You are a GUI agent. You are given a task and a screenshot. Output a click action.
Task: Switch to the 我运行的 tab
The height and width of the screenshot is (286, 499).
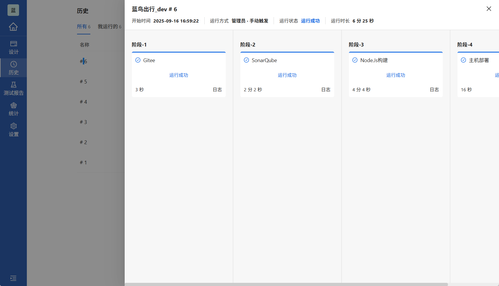[x=108, y=27]
